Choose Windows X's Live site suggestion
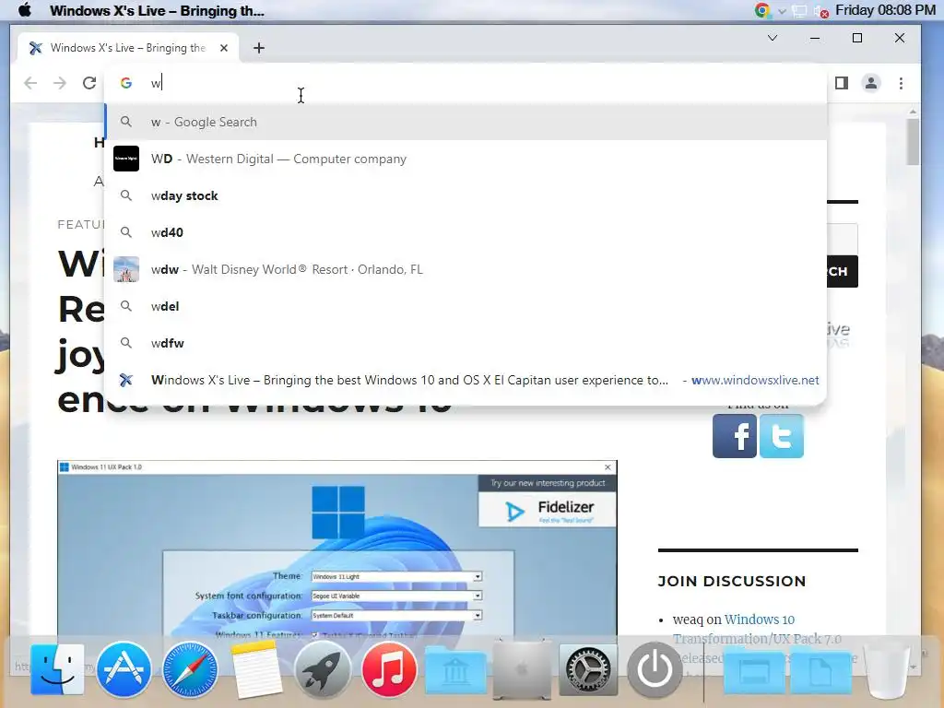Screen dimensions: 944x708 pyautogui.click(x=466, y=380)
